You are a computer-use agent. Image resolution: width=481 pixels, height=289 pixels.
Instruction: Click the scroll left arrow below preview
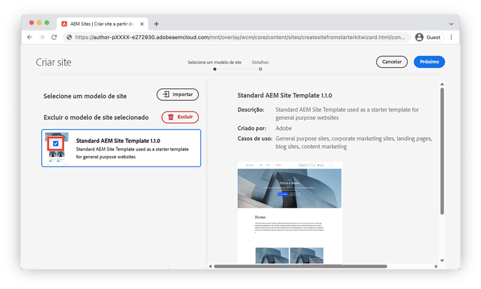pos(210,267)
